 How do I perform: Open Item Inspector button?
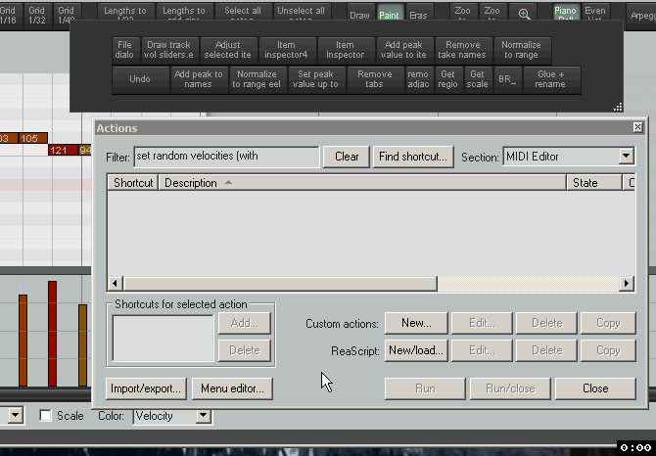click(345, 50)
